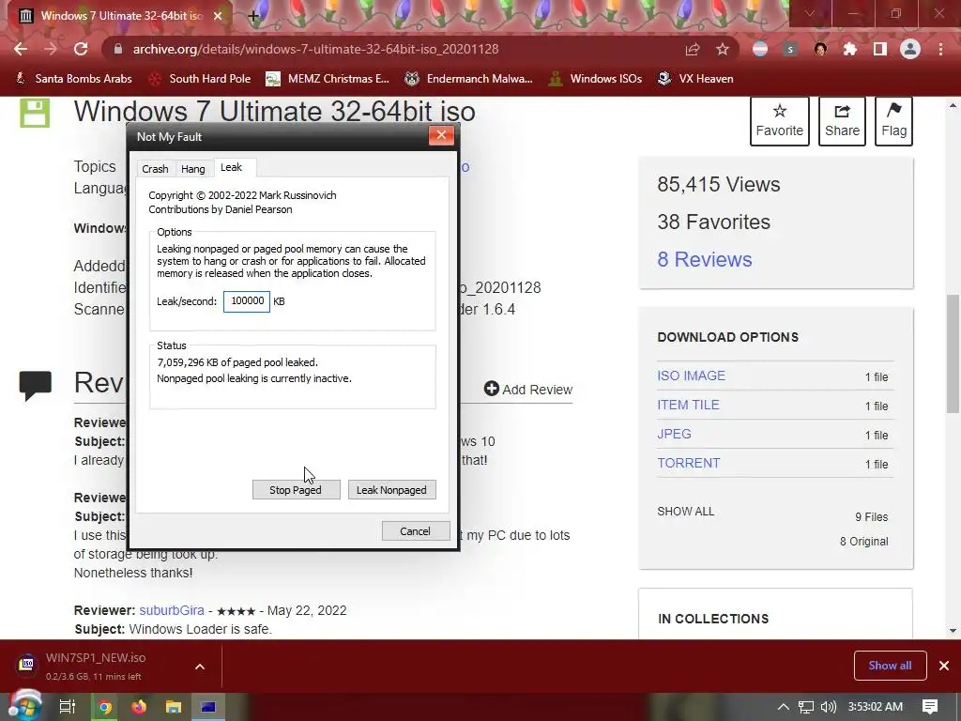This screenshot has width=961, height=721.
Task: Close the Not My Fault dialog
Action: (441, 135)
